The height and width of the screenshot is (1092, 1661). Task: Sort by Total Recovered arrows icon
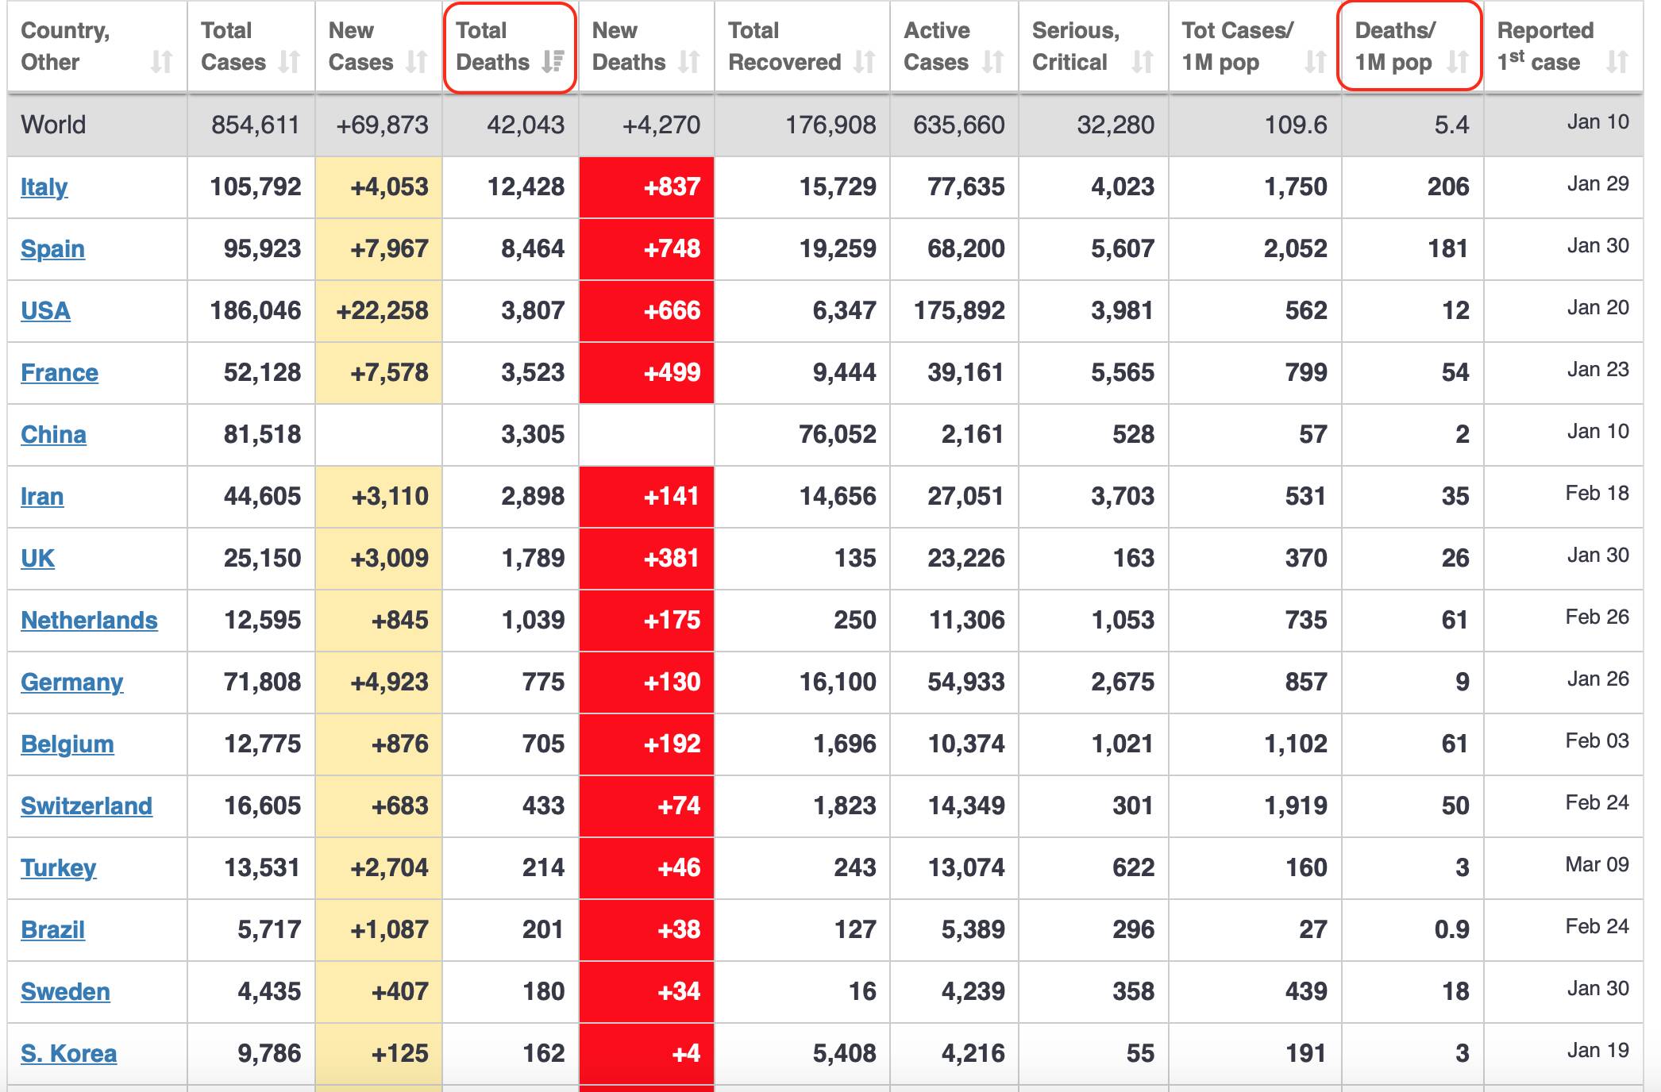[x=865, y=62]
